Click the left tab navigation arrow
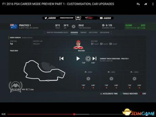 click(44, 32)
